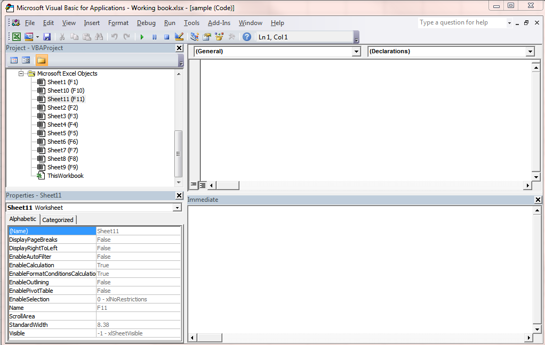This screenshot has height=345, width=545.
Task: Click Procedure View button below code pane
Action: click(194, 185)
